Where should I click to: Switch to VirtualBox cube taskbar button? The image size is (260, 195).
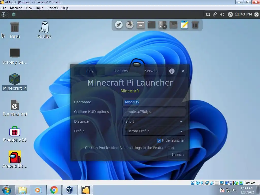pos(70,190)
